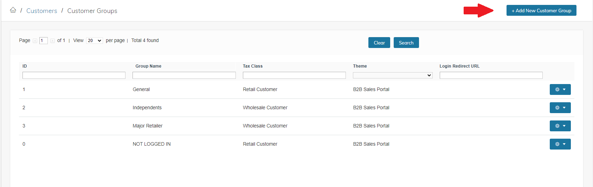Click the home icon in breadcrumb
Screen dimensions: 593x187
click(13, 10)
